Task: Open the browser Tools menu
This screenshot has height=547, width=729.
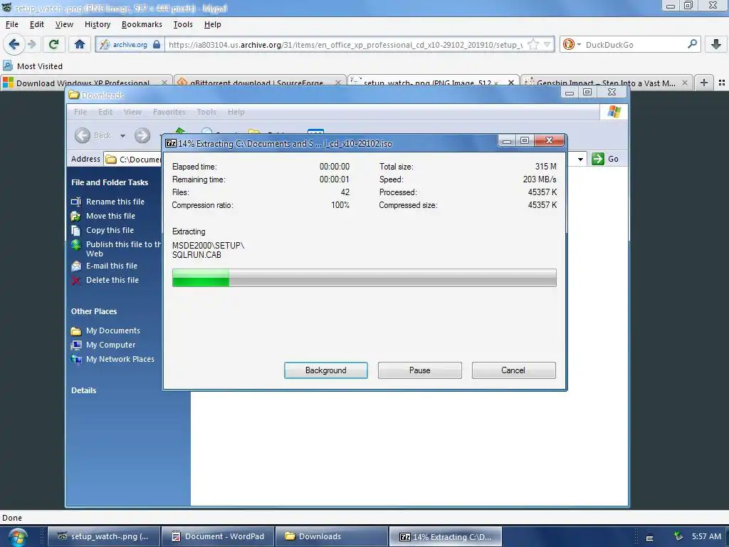Action: (x=183, y=24)
